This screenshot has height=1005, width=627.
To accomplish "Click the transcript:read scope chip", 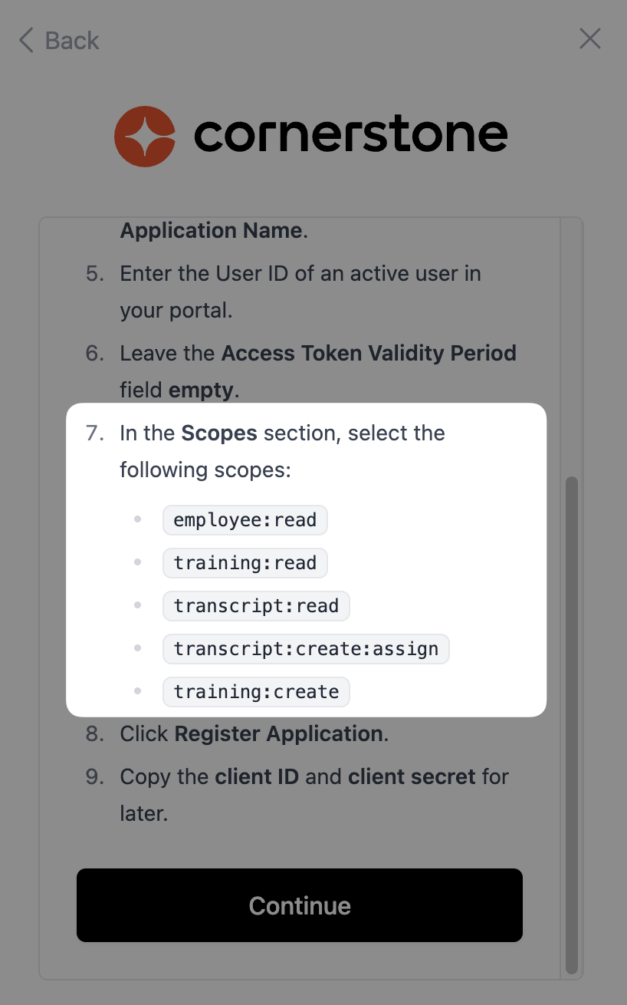I will click(x=256, y=606).
